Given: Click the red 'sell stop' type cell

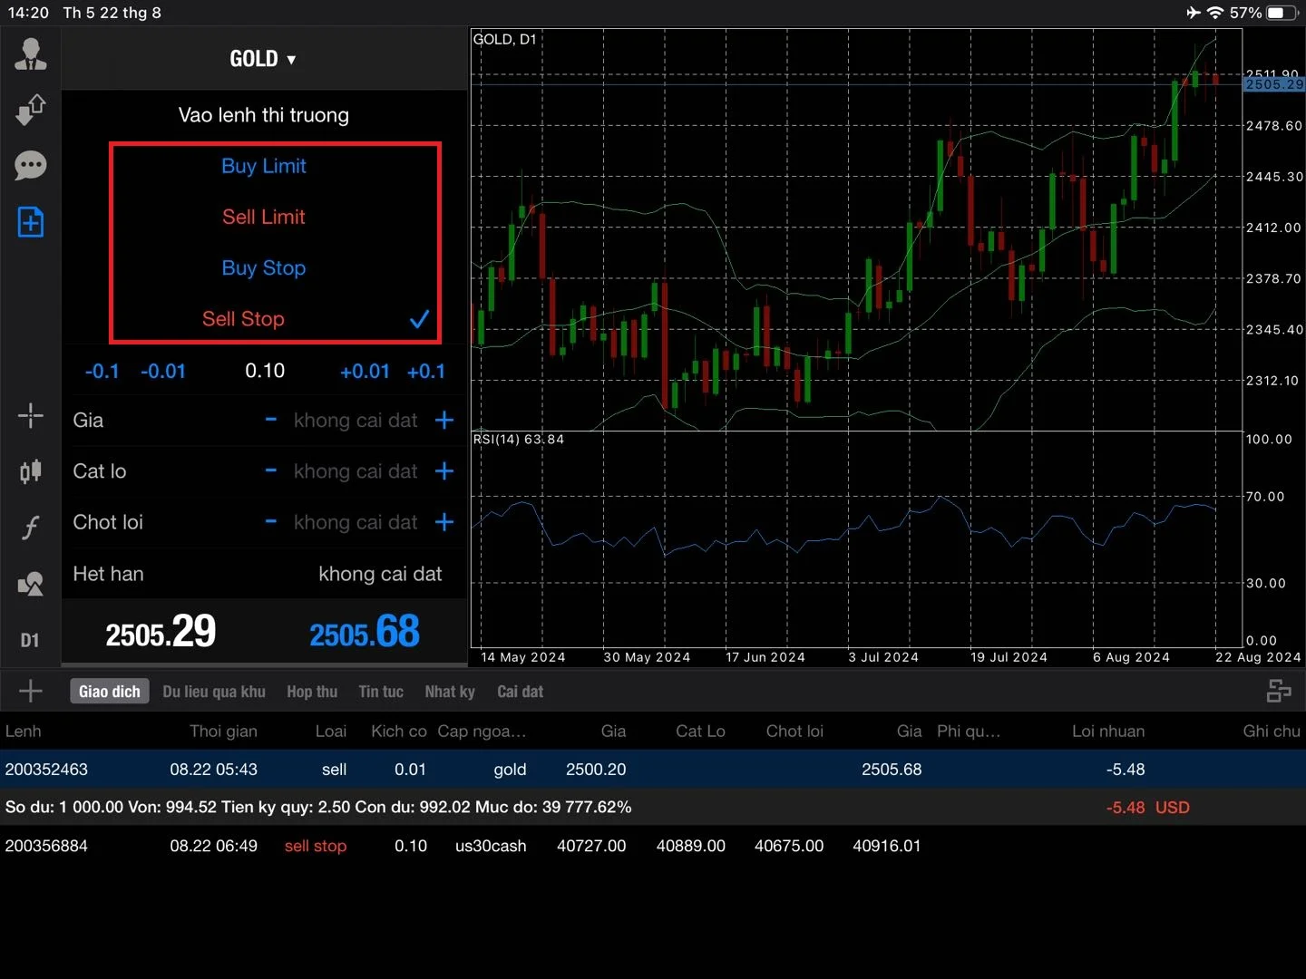Looking at the screenshot, I should coord(316,846).
